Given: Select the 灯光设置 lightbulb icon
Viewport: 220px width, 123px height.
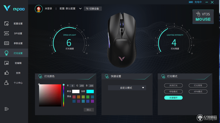Looking at the screenshot, I should coord(6,53).
